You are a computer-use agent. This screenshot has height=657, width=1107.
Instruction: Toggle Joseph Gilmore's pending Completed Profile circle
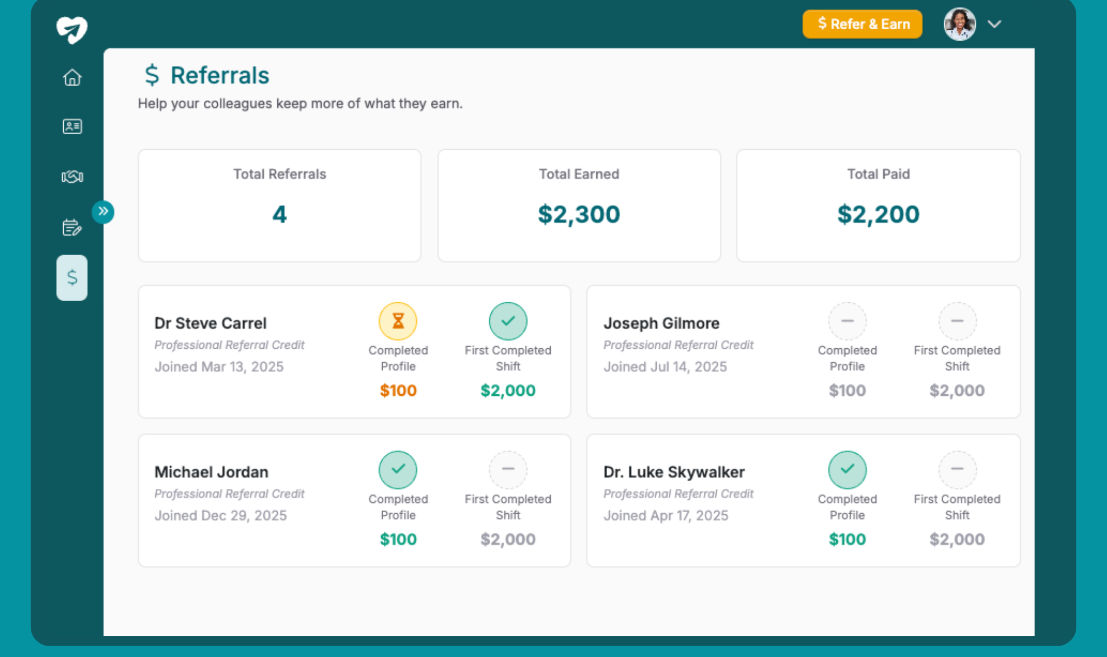[847, 321]
